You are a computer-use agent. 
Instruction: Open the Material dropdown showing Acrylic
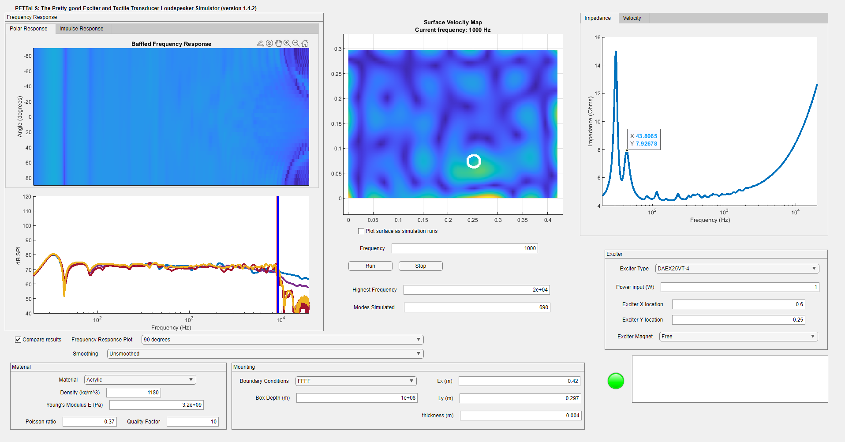click(140, 380)
